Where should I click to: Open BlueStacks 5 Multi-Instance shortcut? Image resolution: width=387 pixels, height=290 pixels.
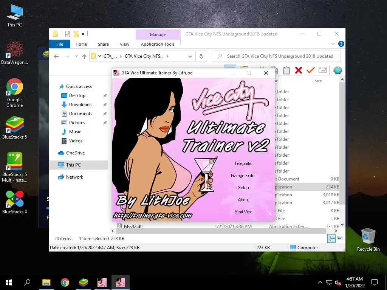(15, 167)
